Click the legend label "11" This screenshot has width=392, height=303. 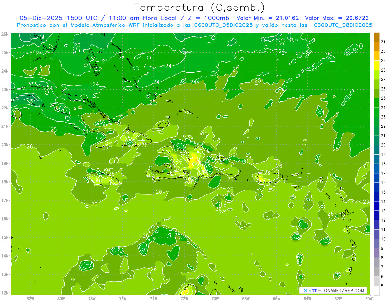click(383, 229)
